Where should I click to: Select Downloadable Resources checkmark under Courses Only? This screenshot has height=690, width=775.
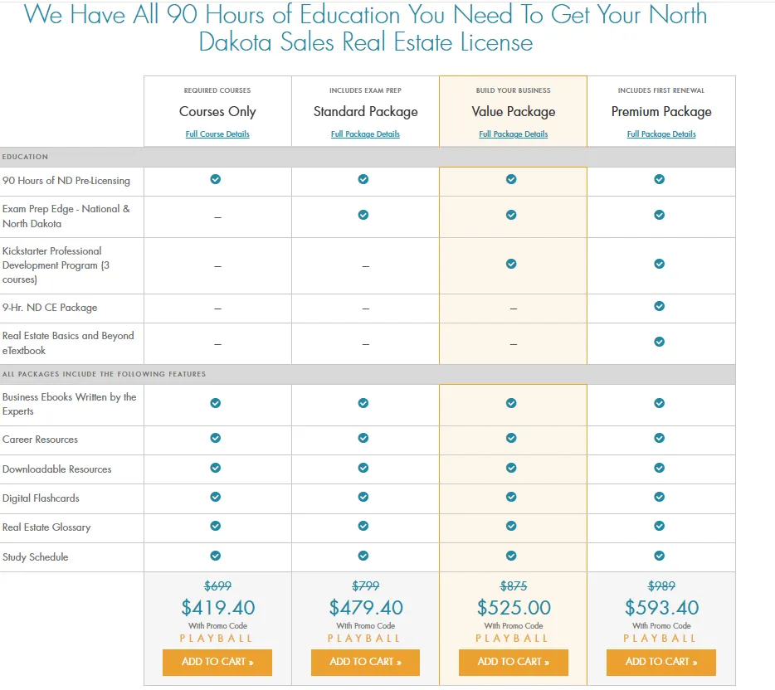pos(217,469)
